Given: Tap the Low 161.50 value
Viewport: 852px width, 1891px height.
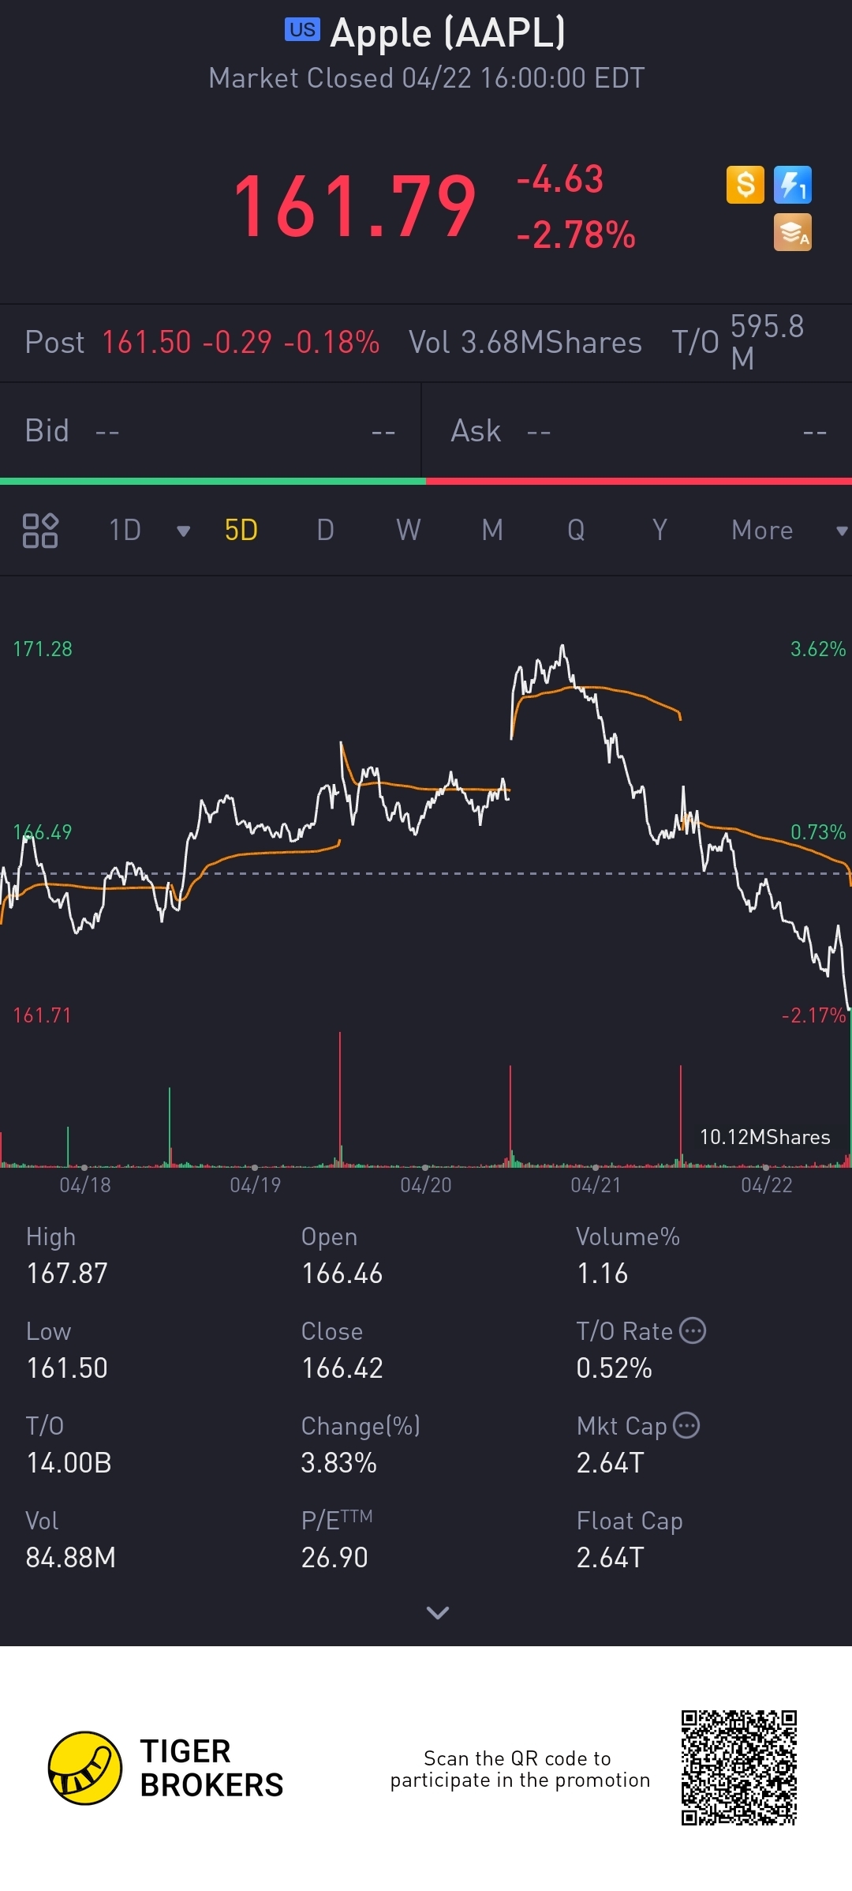Looking at the screenshot, I should coord(67,1368).
